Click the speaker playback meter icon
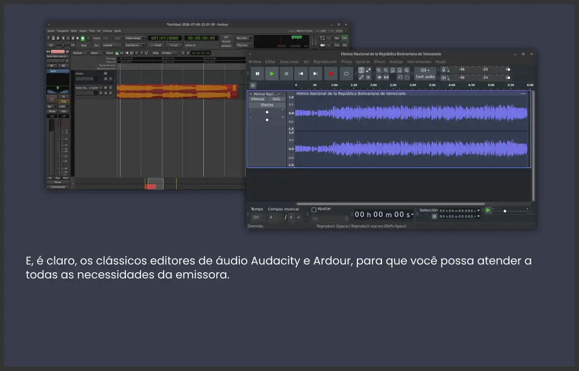This screenshot has width=579, height=371. [444, 77]
